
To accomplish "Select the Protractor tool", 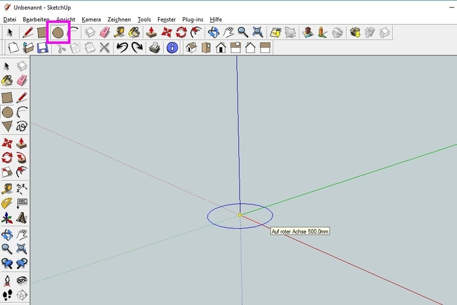I will click(7, 203).
